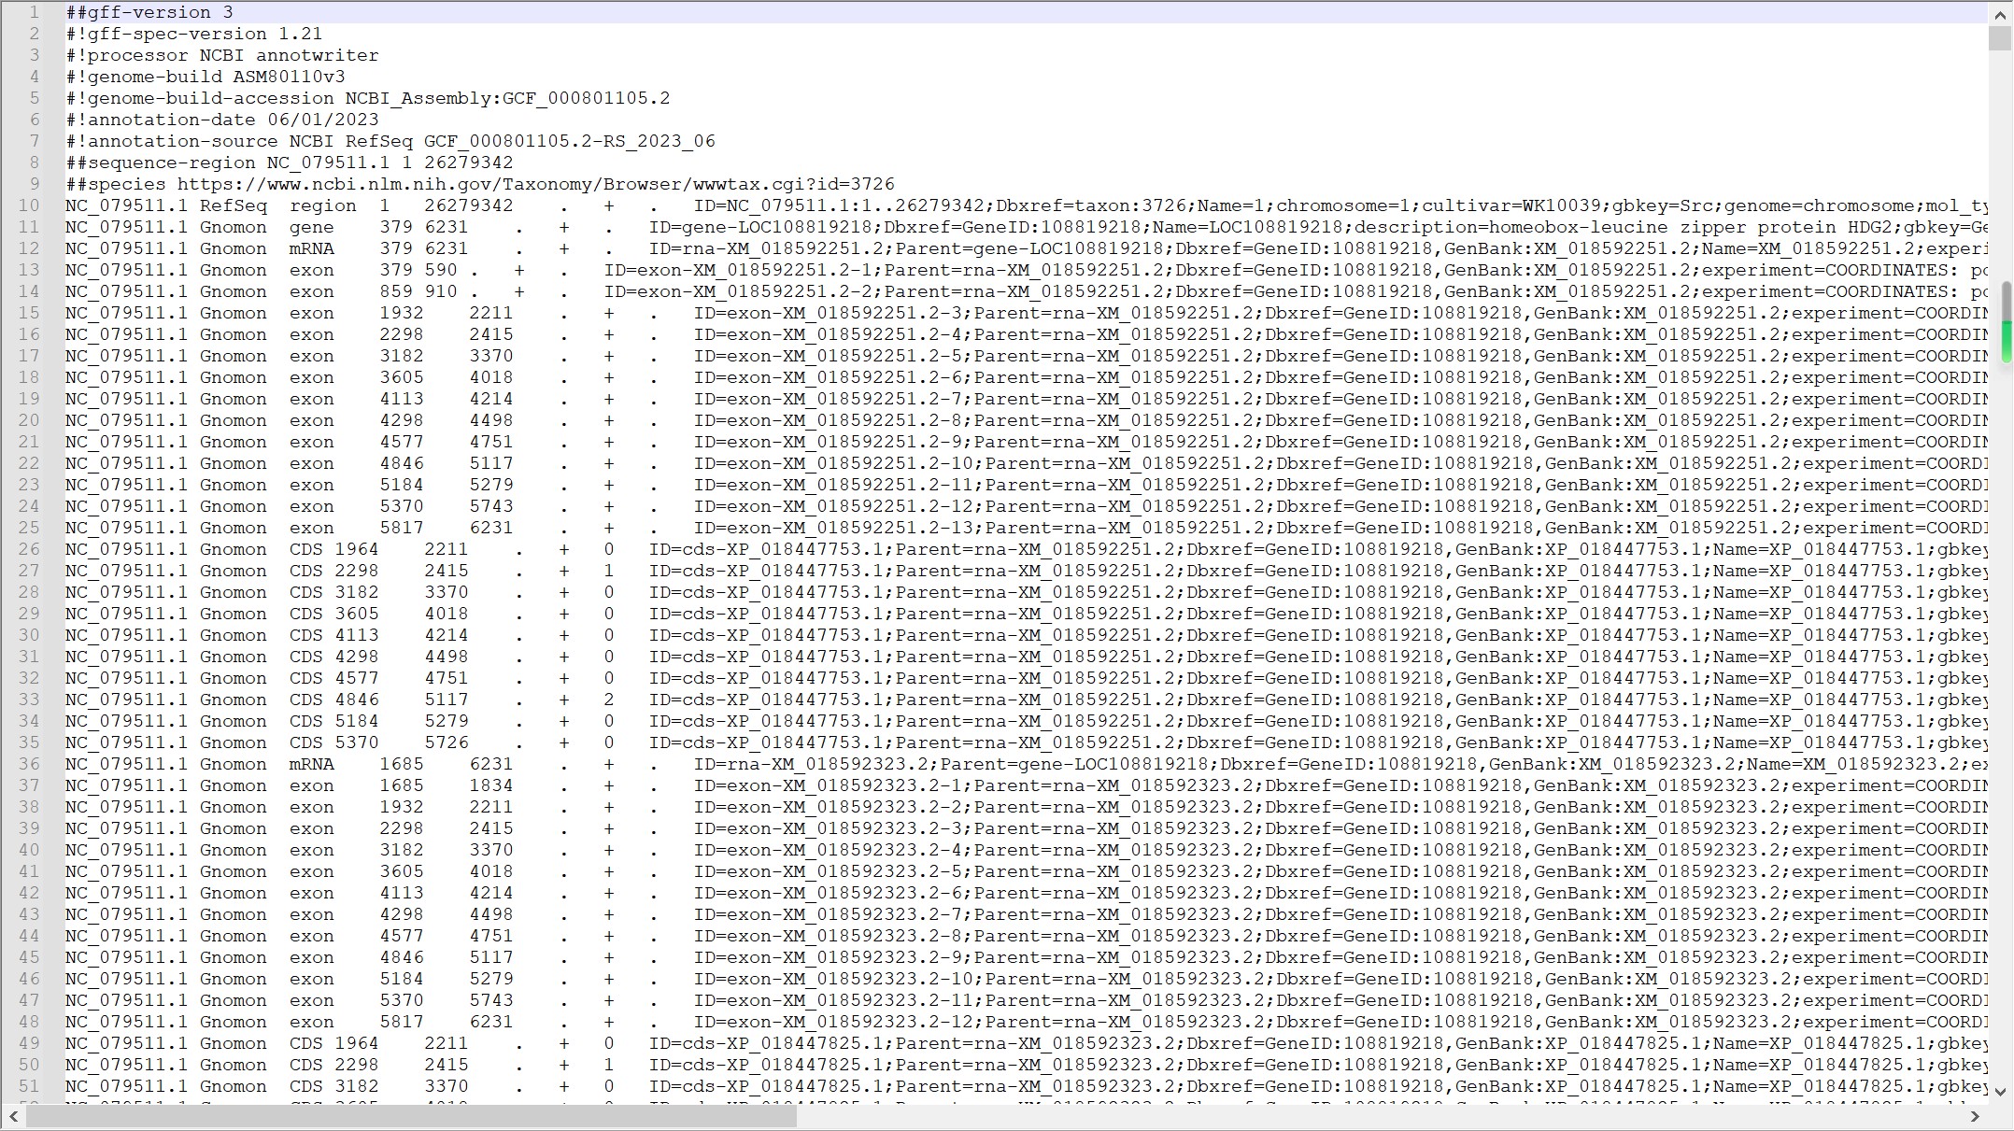Click 'RefSeq' in the region row
Image resolution: width=2014 pixels, height=1131 pixels.
[x=234, y=205]
